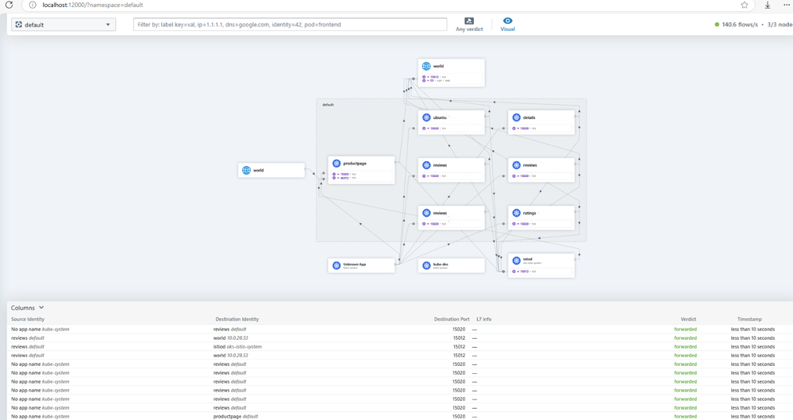The height and width of the screenshot is (420, 793).
Task: Expand the Columns chevron
Action: click(x=41, y=307)
